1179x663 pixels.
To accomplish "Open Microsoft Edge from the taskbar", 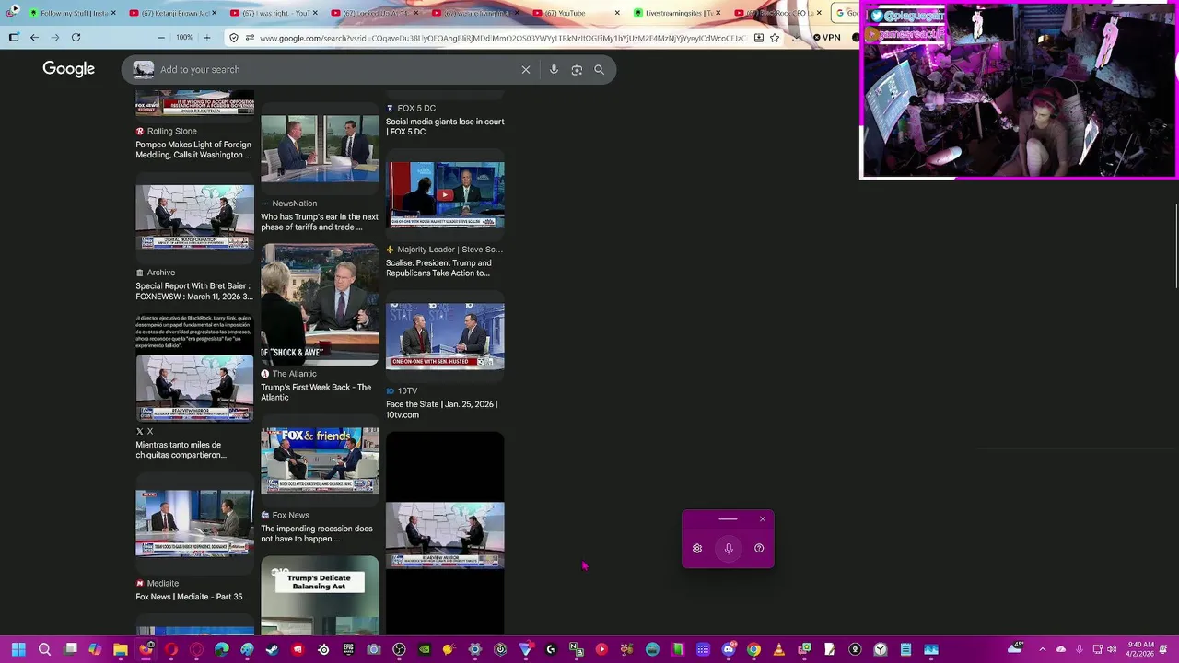I will [221, 649].
